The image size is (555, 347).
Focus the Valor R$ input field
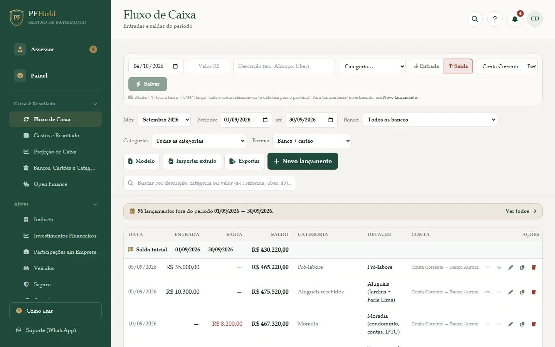point(209,66)
